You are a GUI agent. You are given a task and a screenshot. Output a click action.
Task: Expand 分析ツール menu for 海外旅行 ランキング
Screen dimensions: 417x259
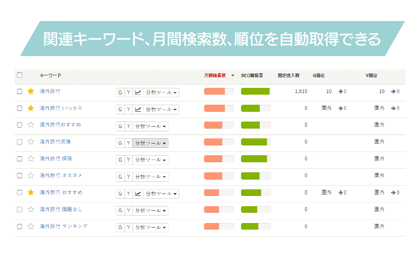tap(150, 227)
